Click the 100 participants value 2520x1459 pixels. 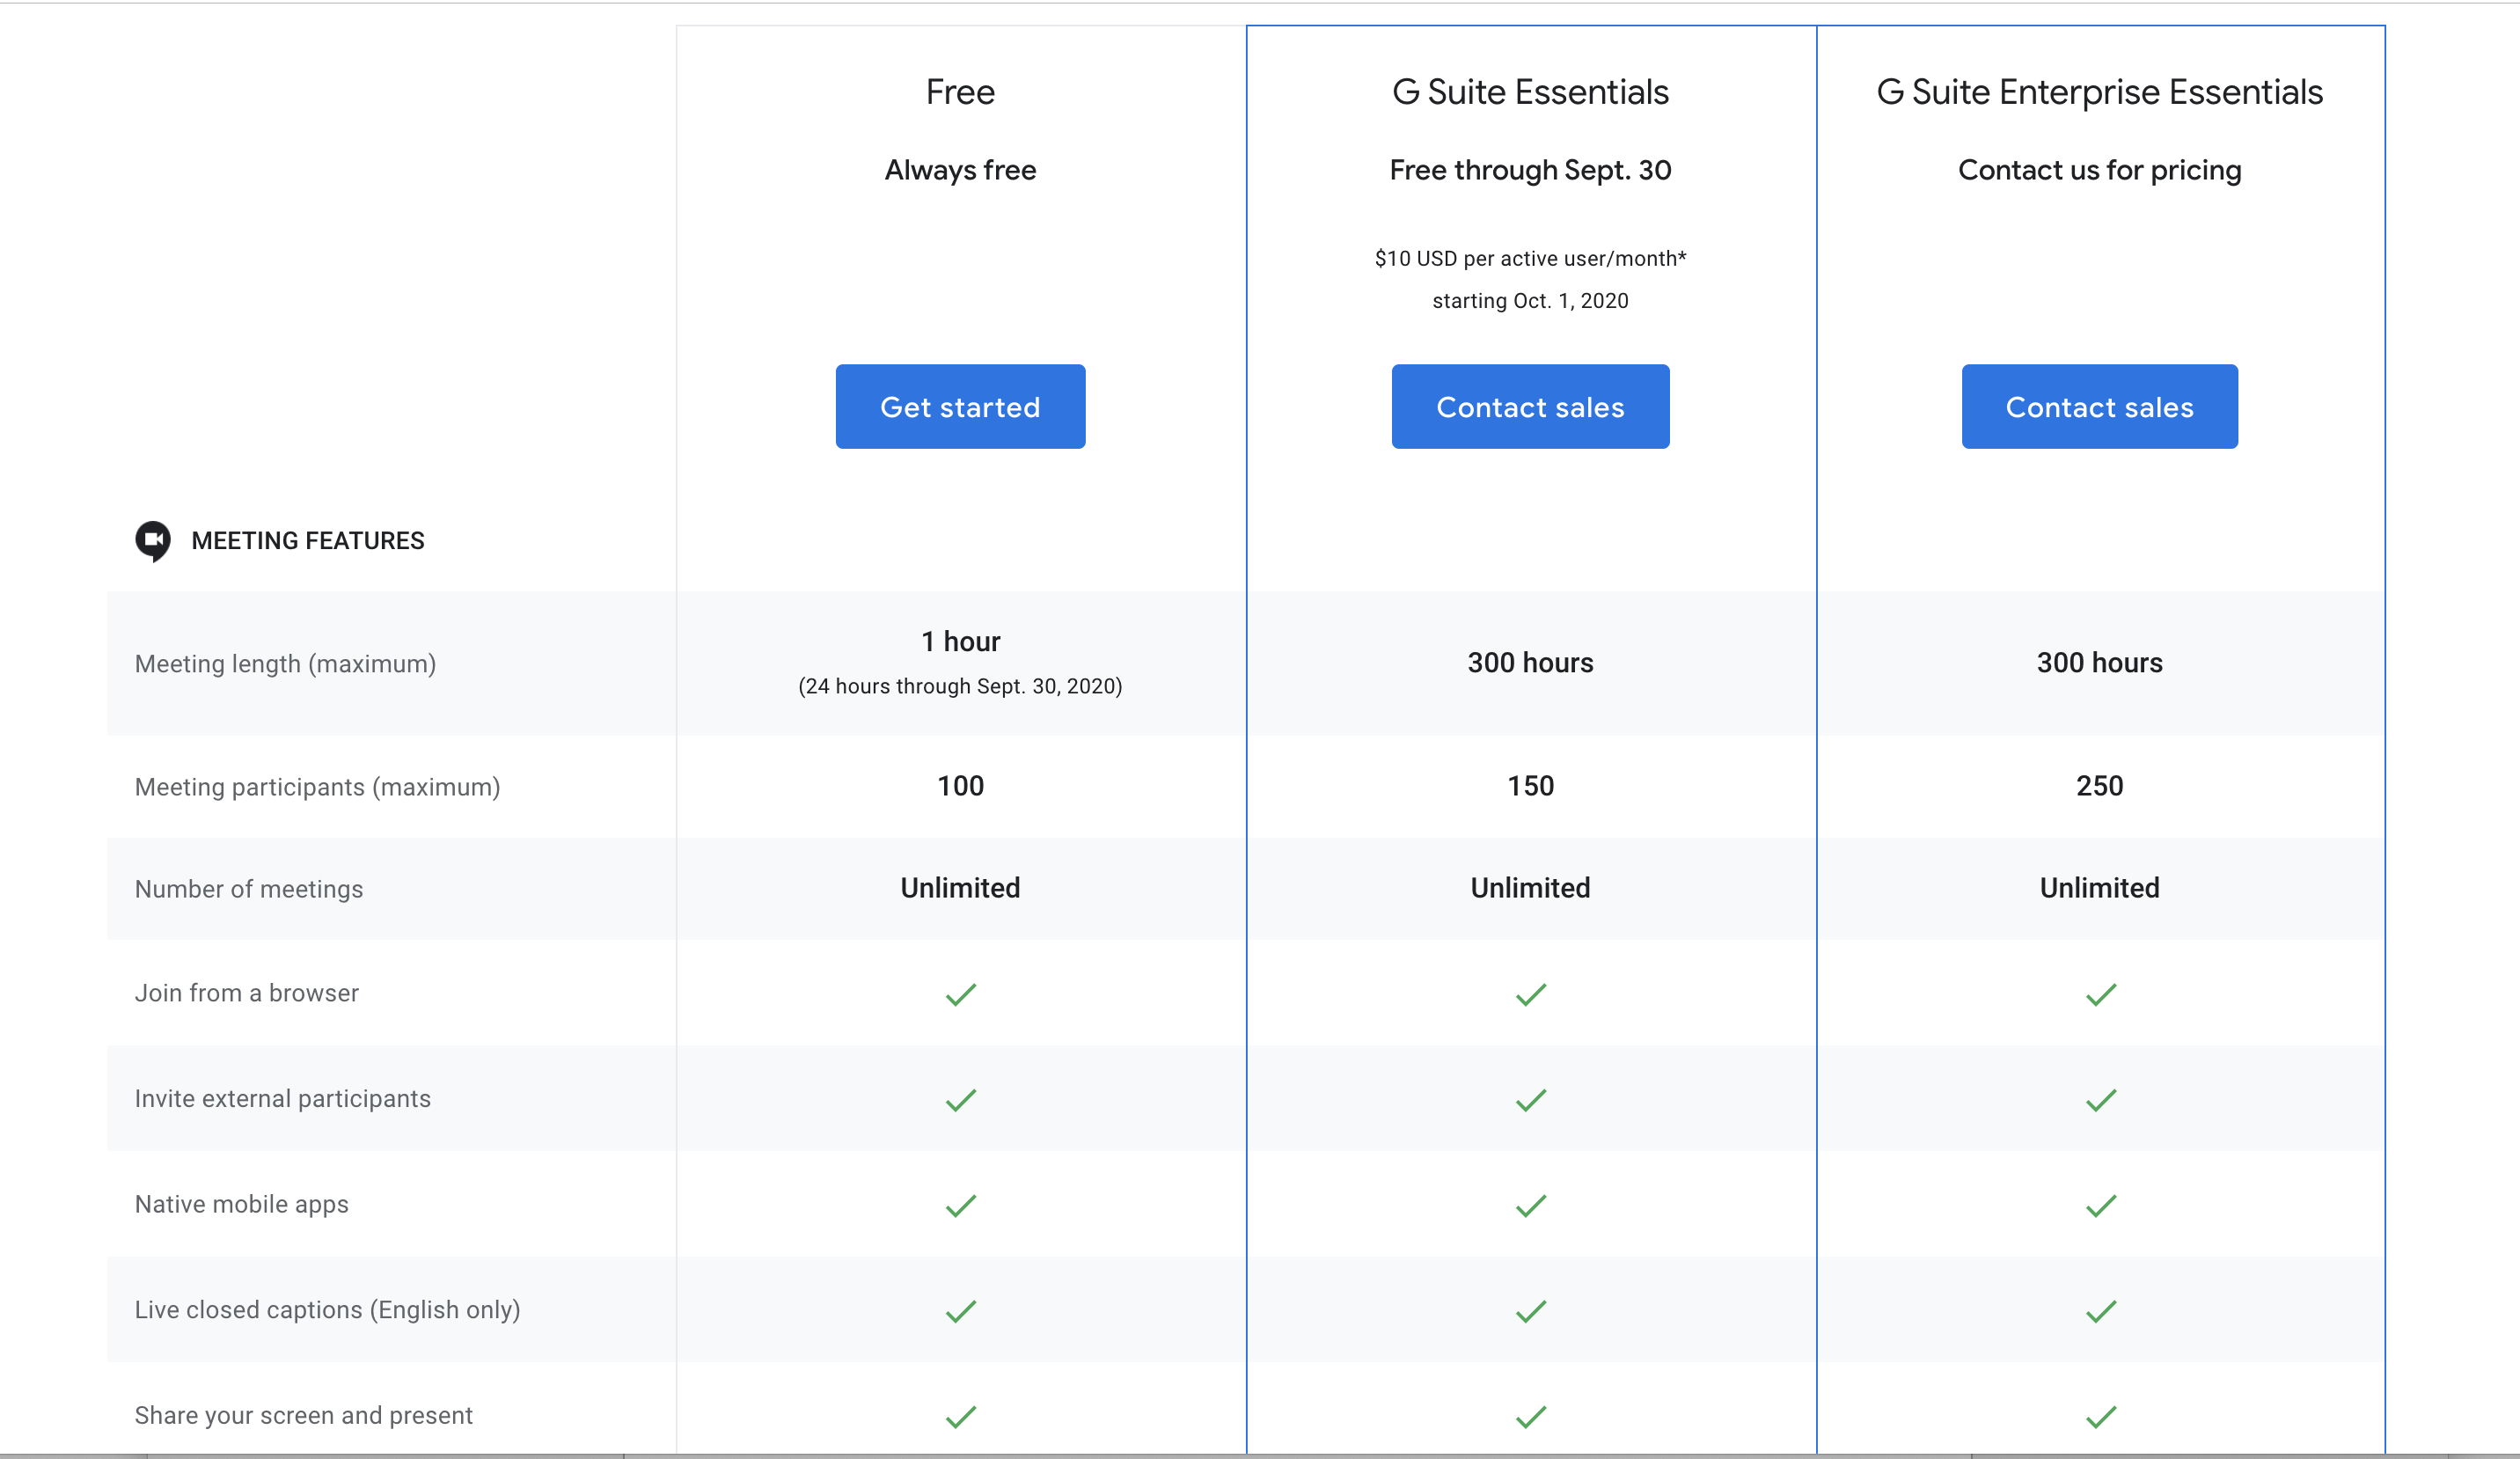[960, 786]
